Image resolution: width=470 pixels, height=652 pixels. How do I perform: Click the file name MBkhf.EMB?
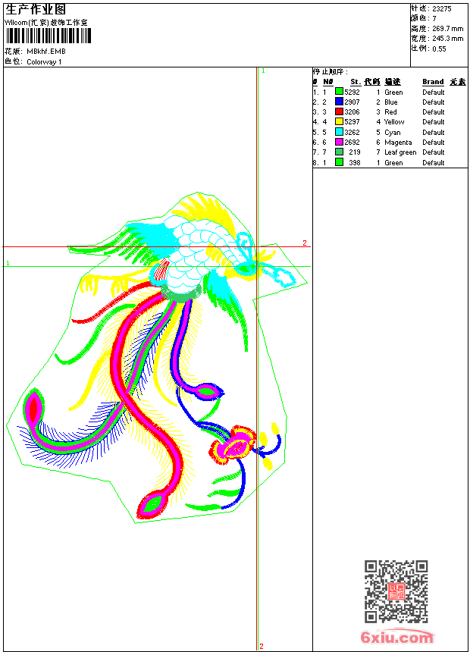click(46, 51)
